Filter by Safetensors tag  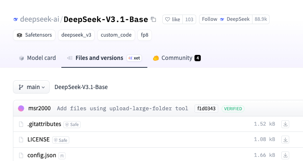34,35
